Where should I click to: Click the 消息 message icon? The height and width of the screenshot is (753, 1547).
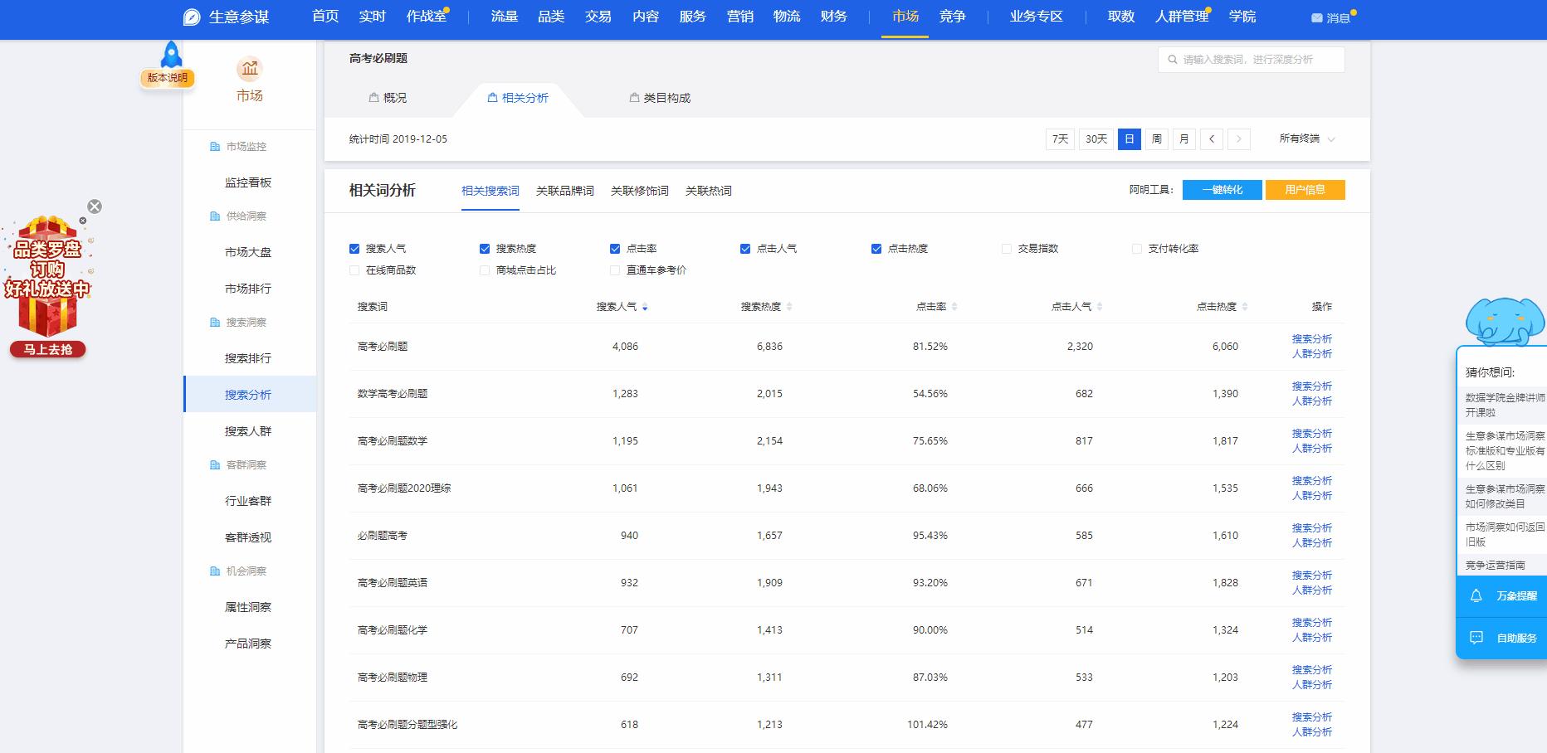click(1316, 17)
